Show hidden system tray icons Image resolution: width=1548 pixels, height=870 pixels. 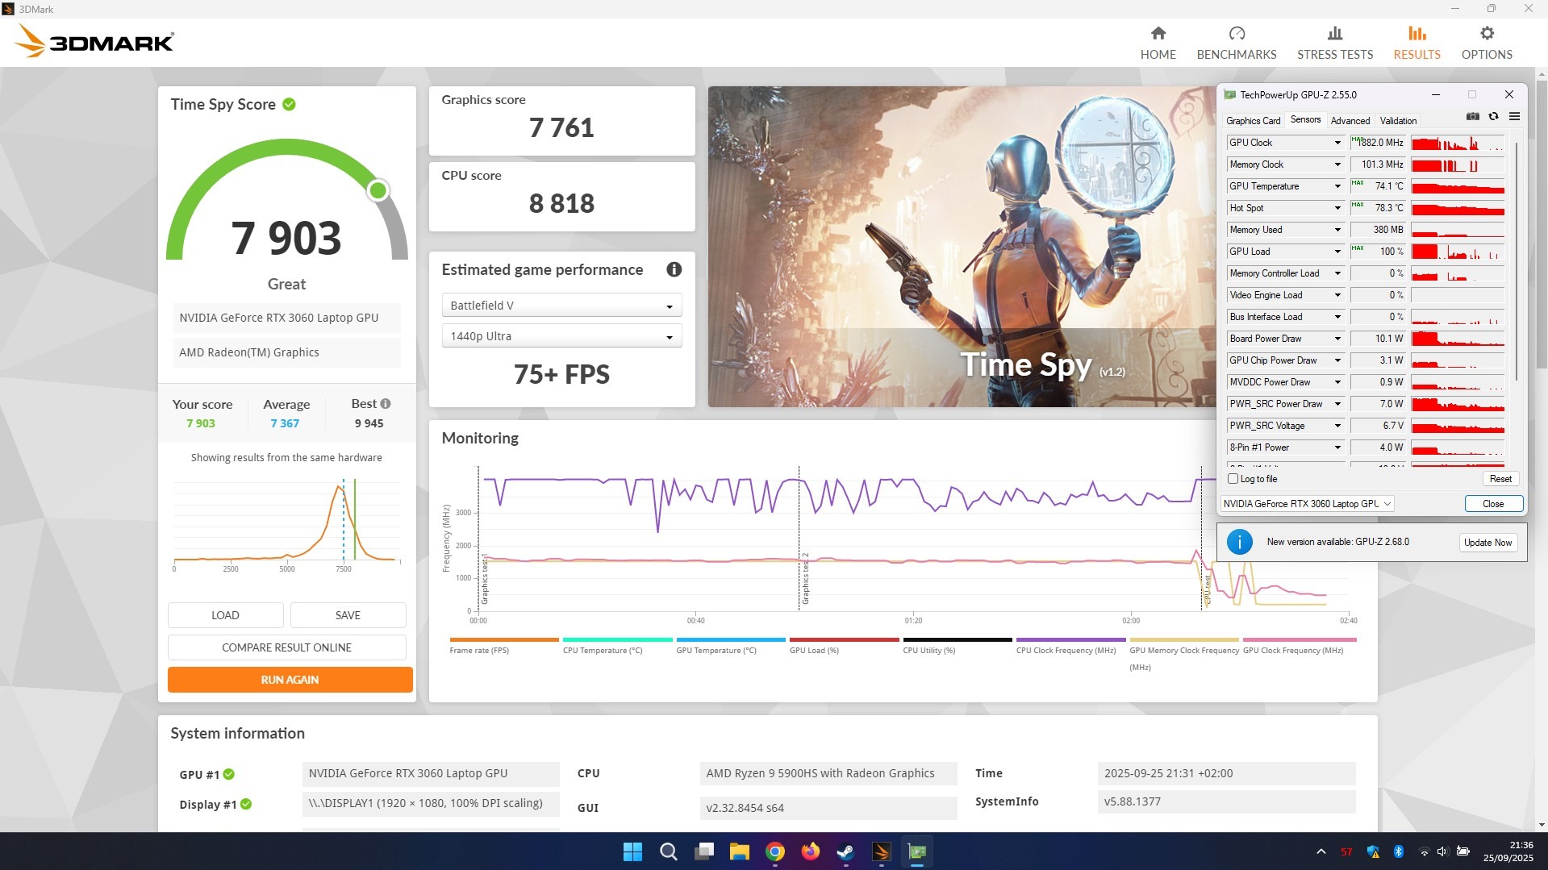(x=1321, y=851)
